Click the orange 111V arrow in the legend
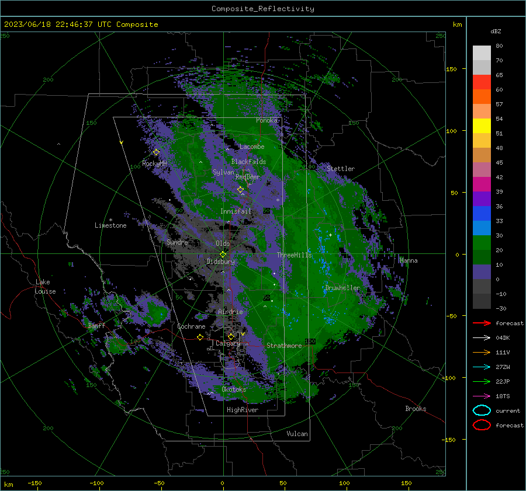Image resolution: width=526 pixels, height=491 pixels. click(x=482, y=352)
